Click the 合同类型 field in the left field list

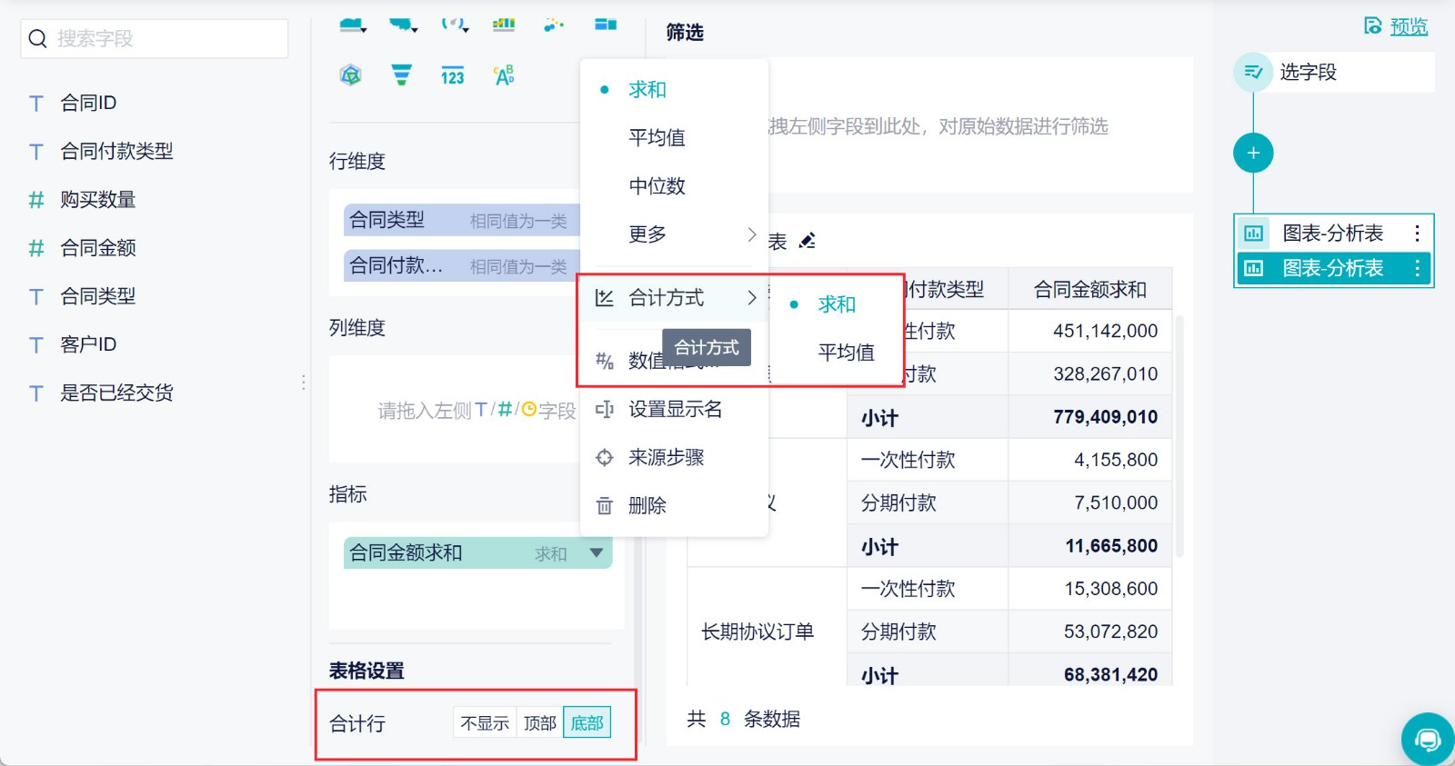point(98,295)
